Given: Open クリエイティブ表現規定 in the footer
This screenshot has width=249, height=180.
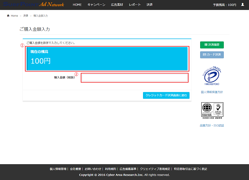Looking at the screenshot, I should click(155, 169).
